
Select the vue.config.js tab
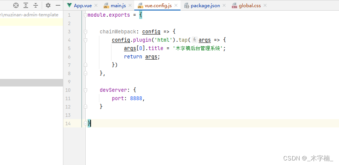(x=158, y=6)
